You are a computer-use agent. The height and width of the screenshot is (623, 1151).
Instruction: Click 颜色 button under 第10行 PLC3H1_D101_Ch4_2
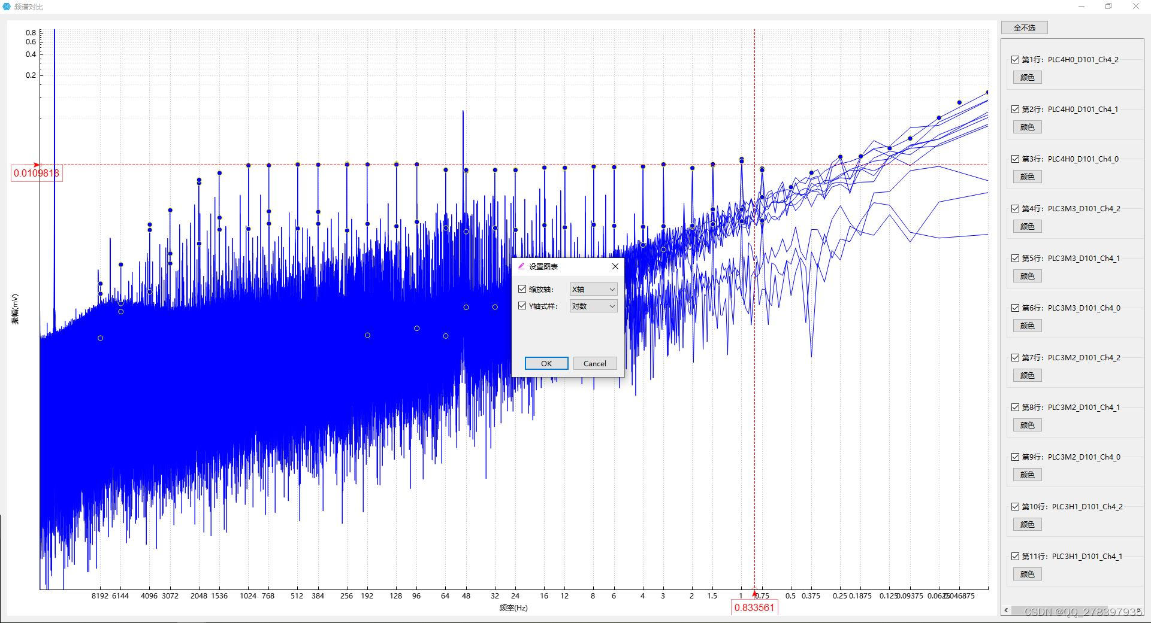(x=1027, y=524)
